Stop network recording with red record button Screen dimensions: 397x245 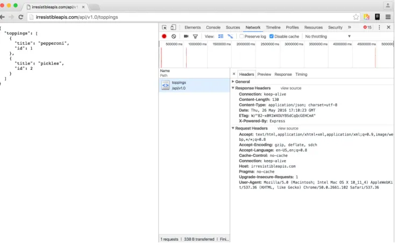pyautogui.click(x=164, y=37)
